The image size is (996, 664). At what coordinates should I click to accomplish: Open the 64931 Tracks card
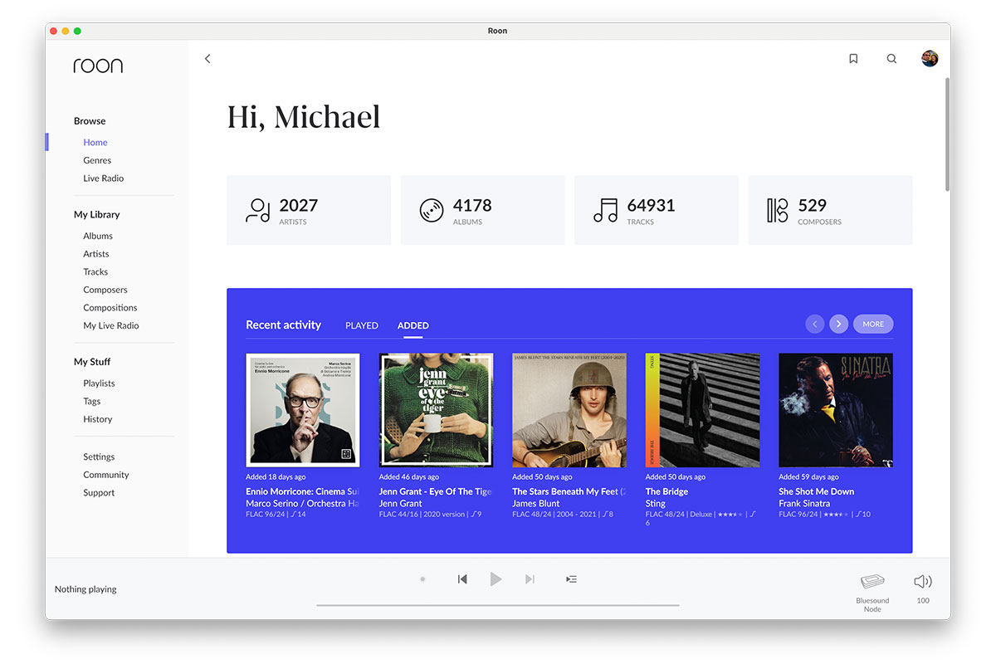coord(657,210)
